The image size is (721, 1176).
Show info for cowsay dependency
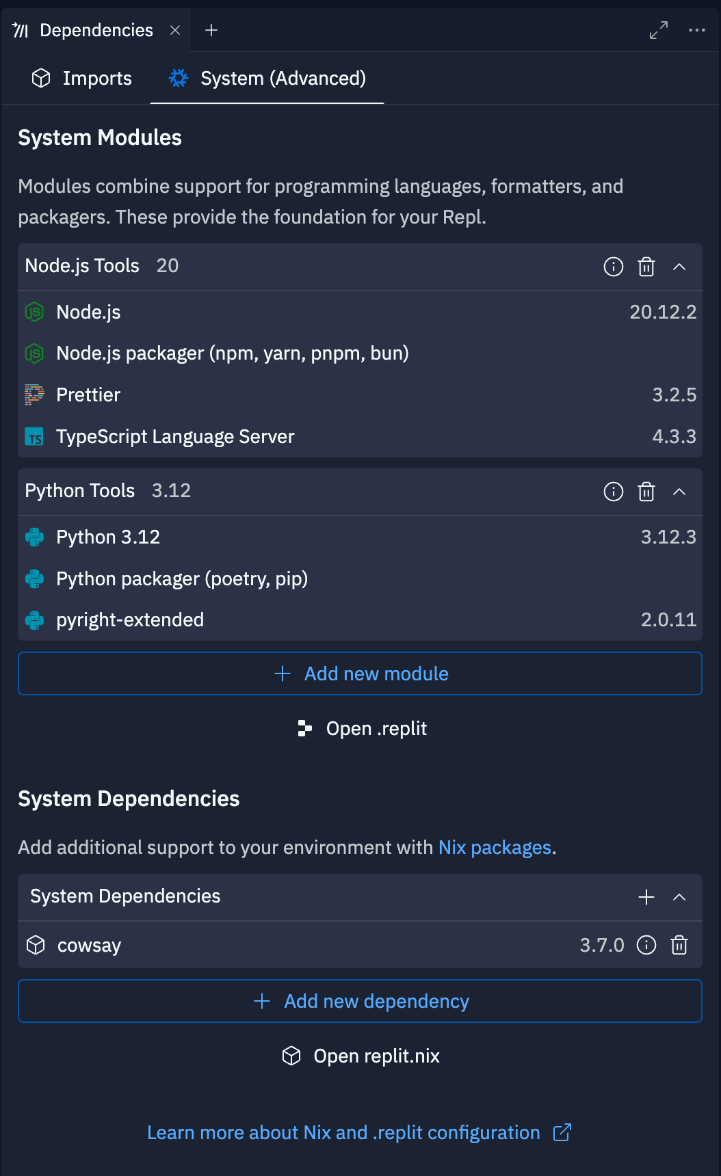[646, 945]
